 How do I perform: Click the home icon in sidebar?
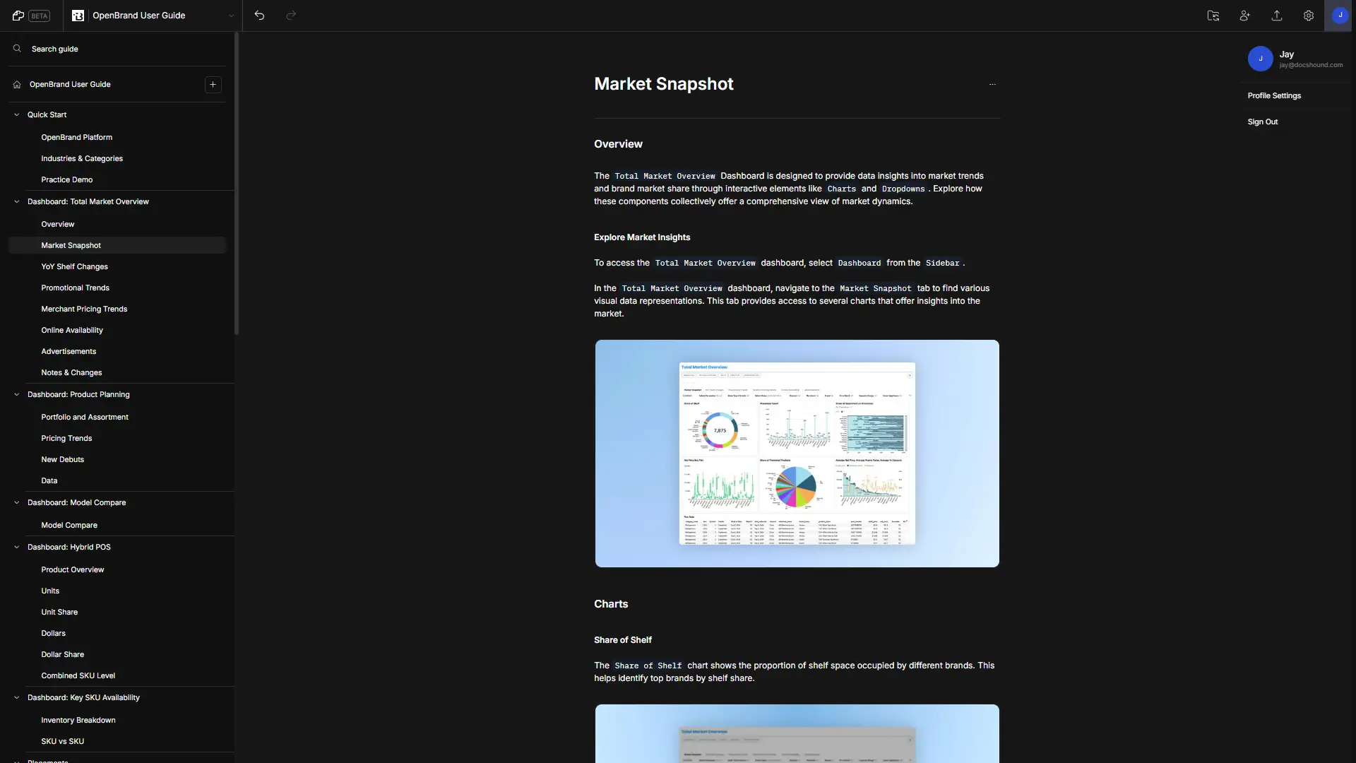tap(17, 85)
